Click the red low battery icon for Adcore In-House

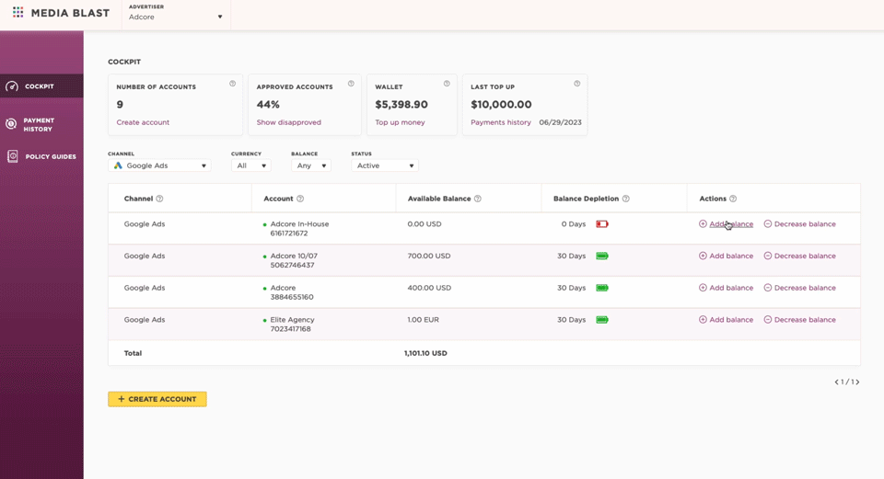tap(601, 224)
